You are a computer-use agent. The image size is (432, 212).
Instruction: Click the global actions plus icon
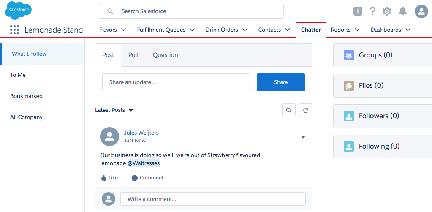358,11
